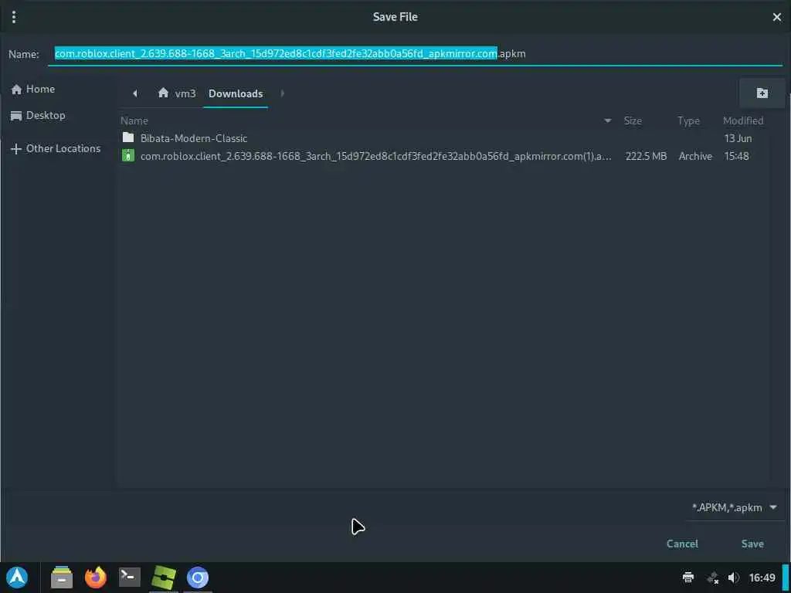Open Desktop location in sidebar
The width and height of the screenshot is (791, 593).
pyautogui.click(x=39, y=116)
